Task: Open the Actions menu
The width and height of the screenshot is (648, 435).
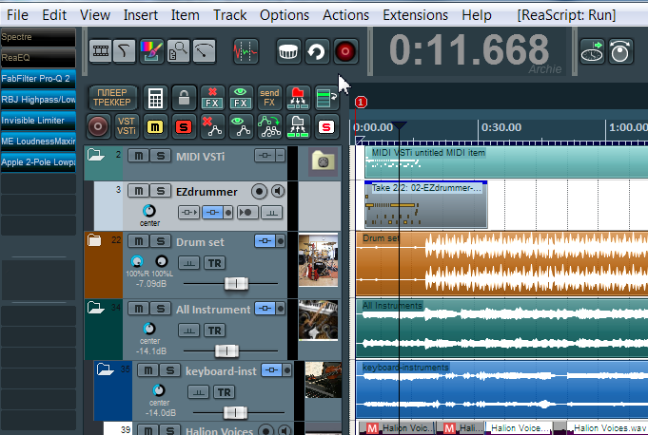Action: coord(346,15)
